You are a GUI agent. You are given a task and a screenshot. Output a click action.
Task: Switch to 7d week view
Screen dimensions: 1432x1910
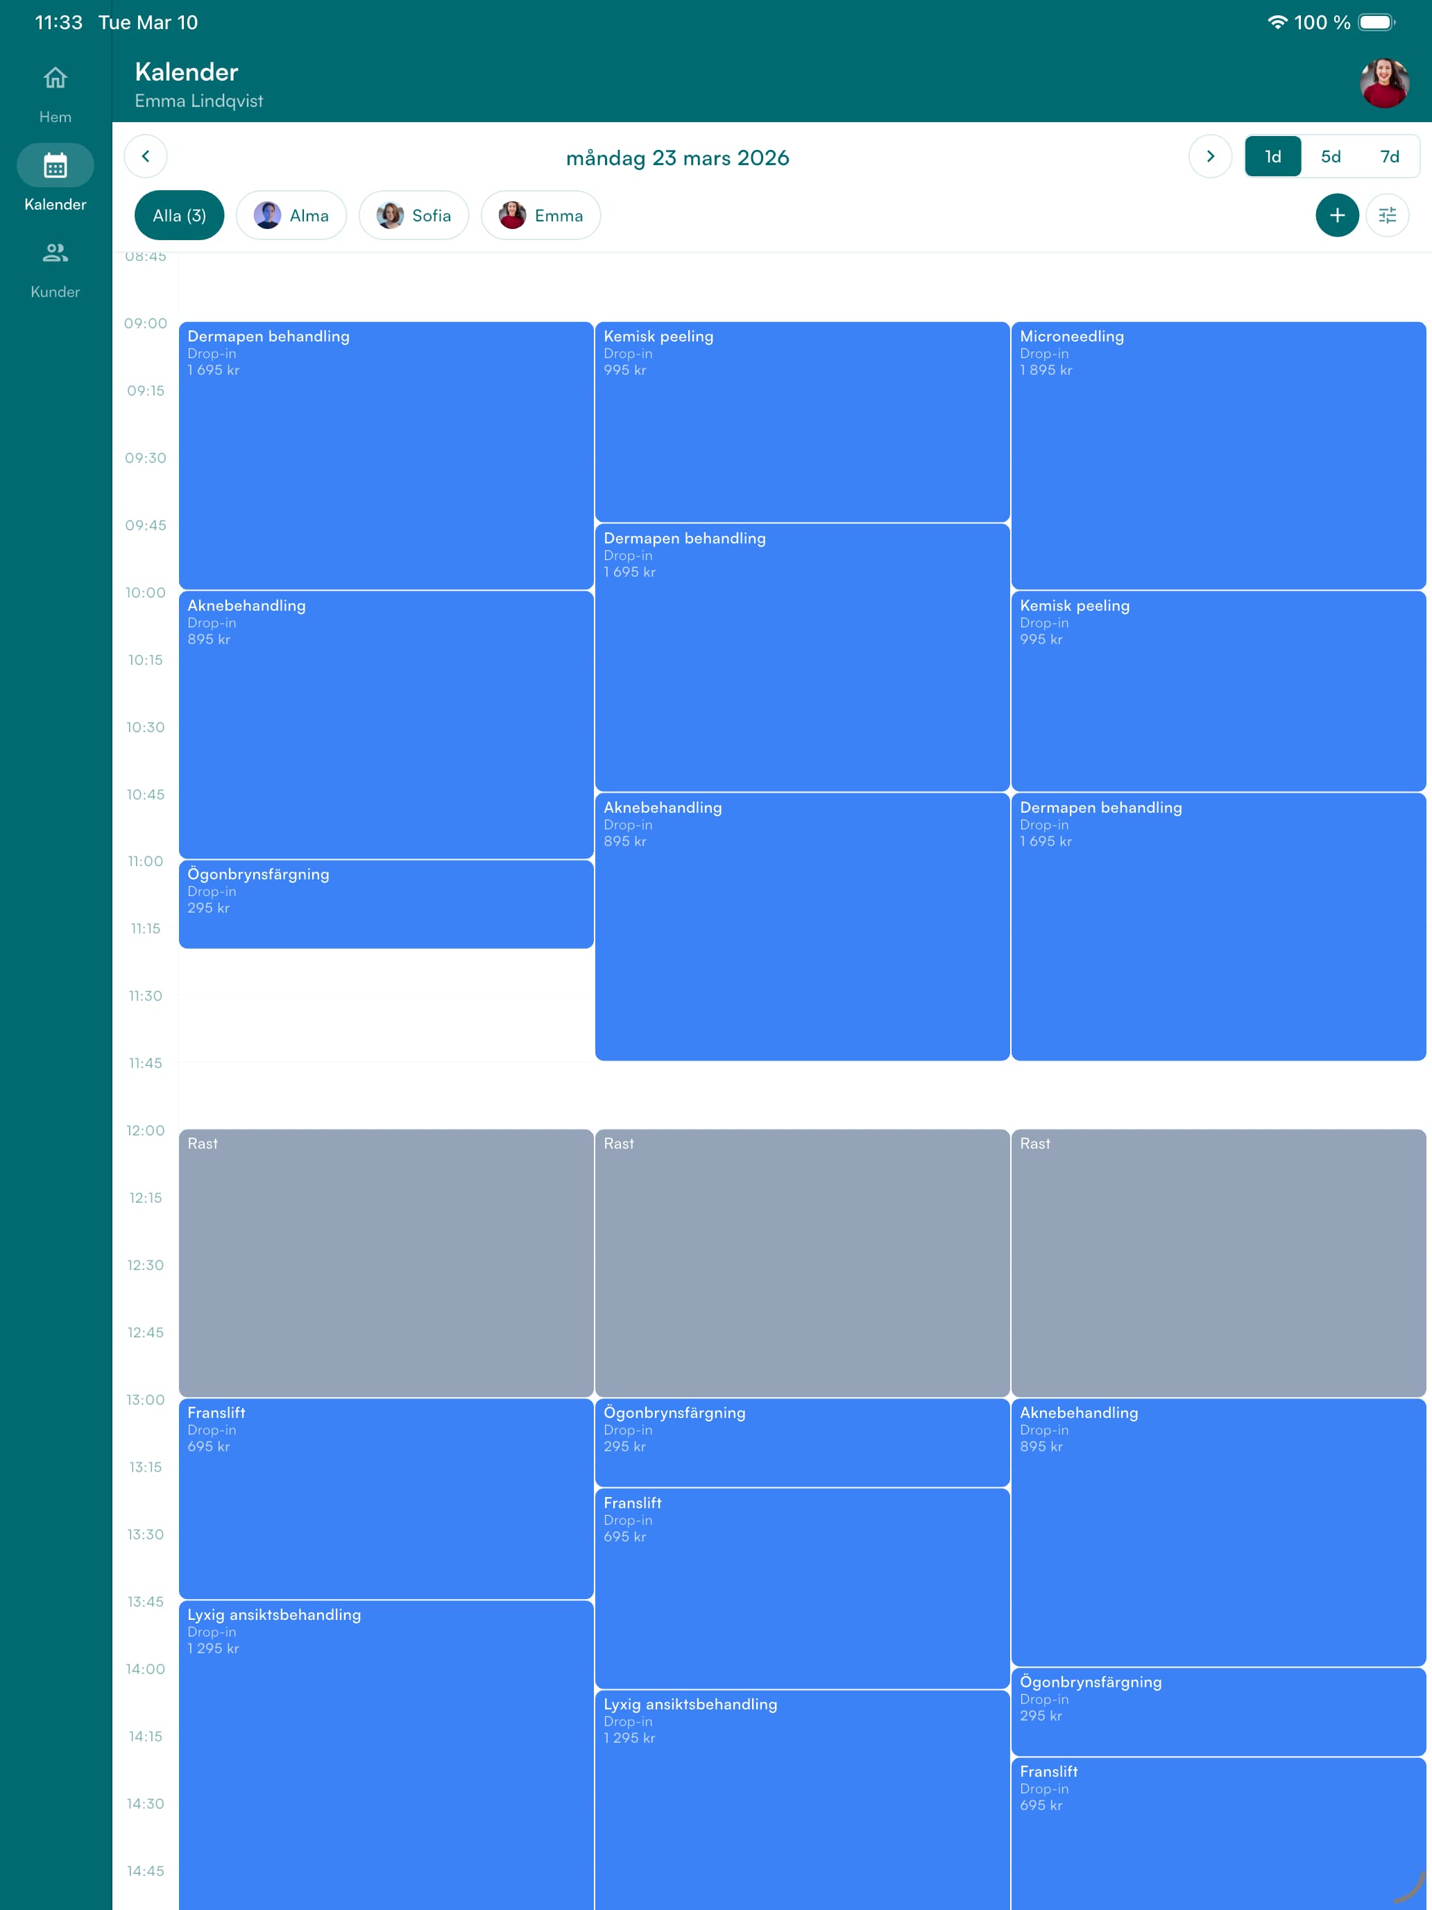pyautogui.click(x=1389, y=156)
